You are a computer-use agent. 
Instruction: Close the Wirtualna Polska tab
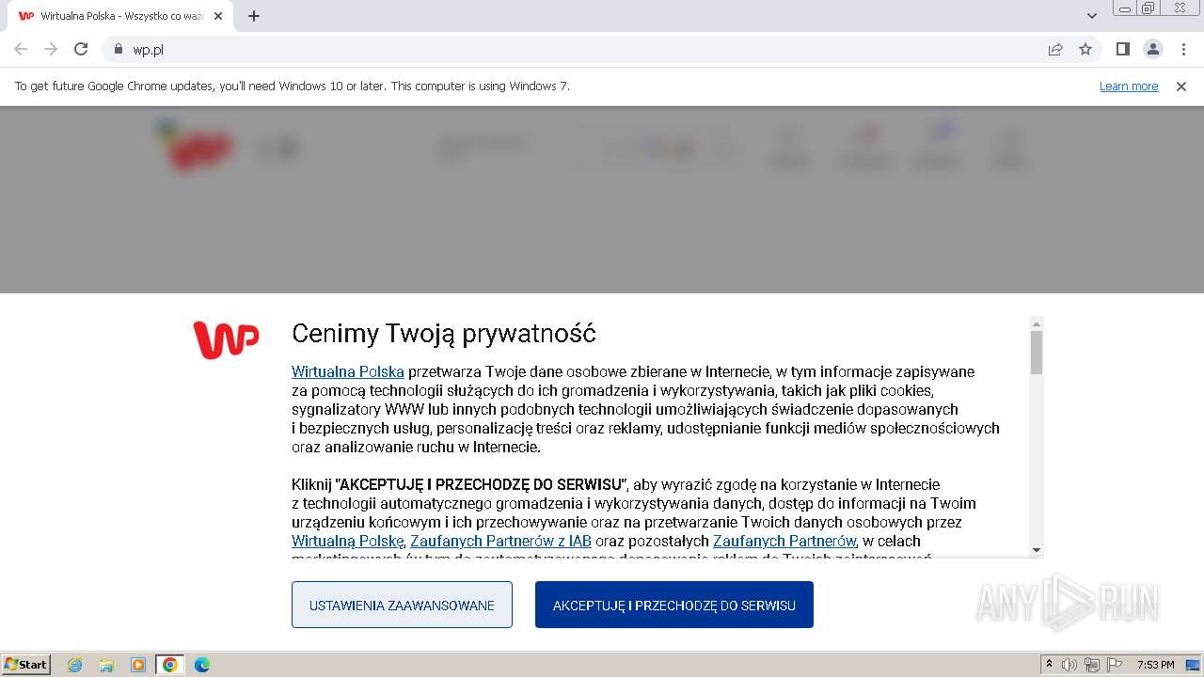click(218, 16)
